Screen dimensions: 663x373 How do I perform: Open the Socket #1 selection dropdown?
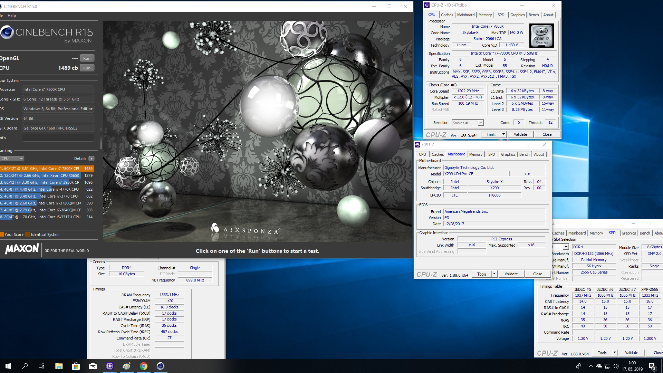coord(468,123)
